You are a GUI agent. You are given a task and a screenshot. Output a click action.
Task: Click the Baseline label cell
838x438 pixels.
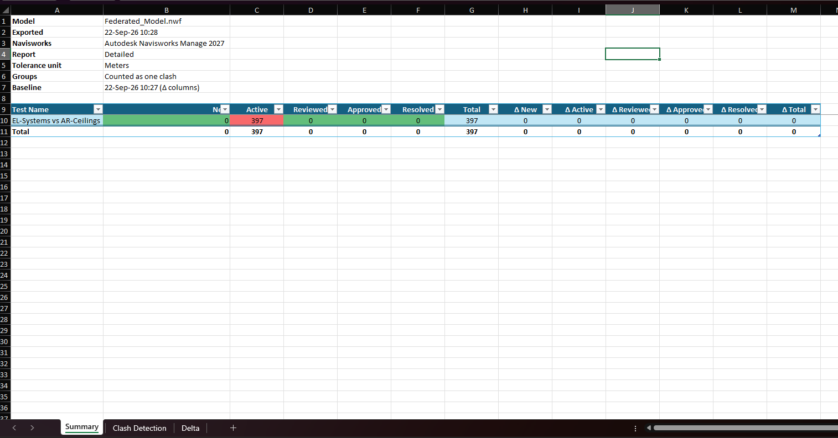point(57,87)
